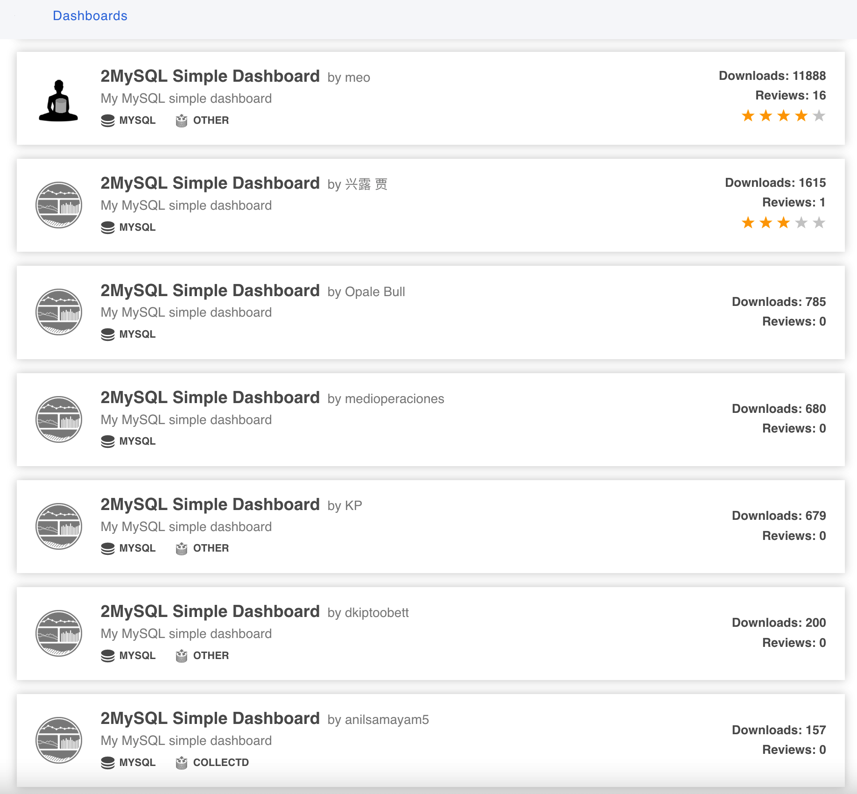
Task: Click the MYSQL database icon in anilsamayam5's card
Action: [108, 763]
